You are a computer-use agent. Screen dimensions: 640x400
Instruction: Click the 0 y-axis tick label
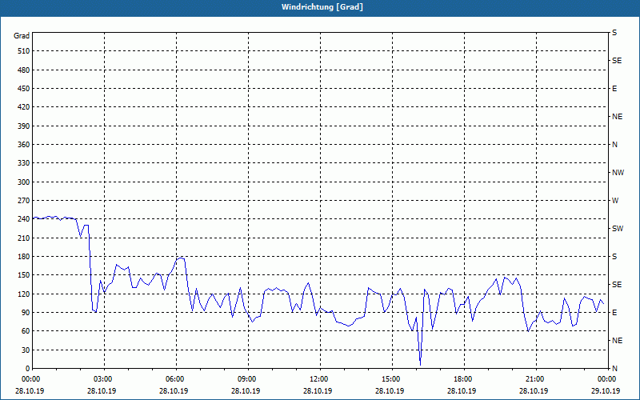(28, 369)
